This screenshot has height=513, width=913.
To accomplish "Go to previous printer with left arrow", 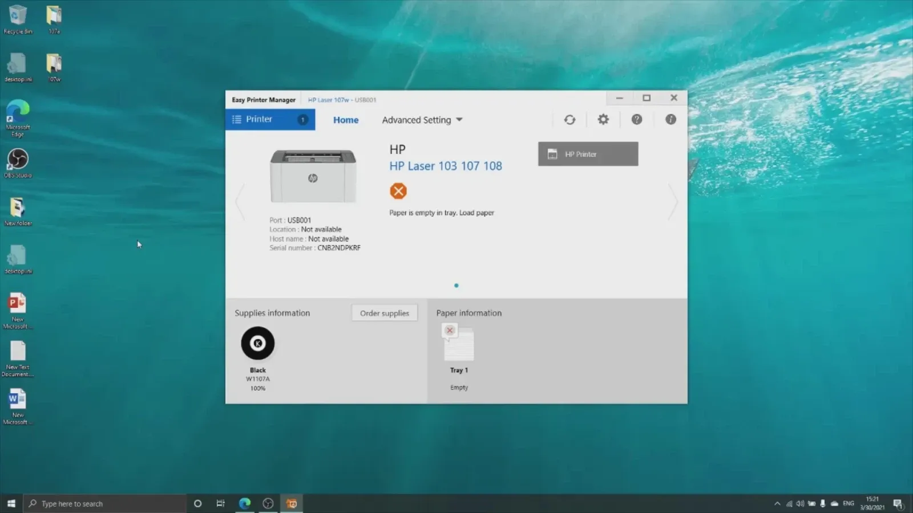I will (240, 201).
